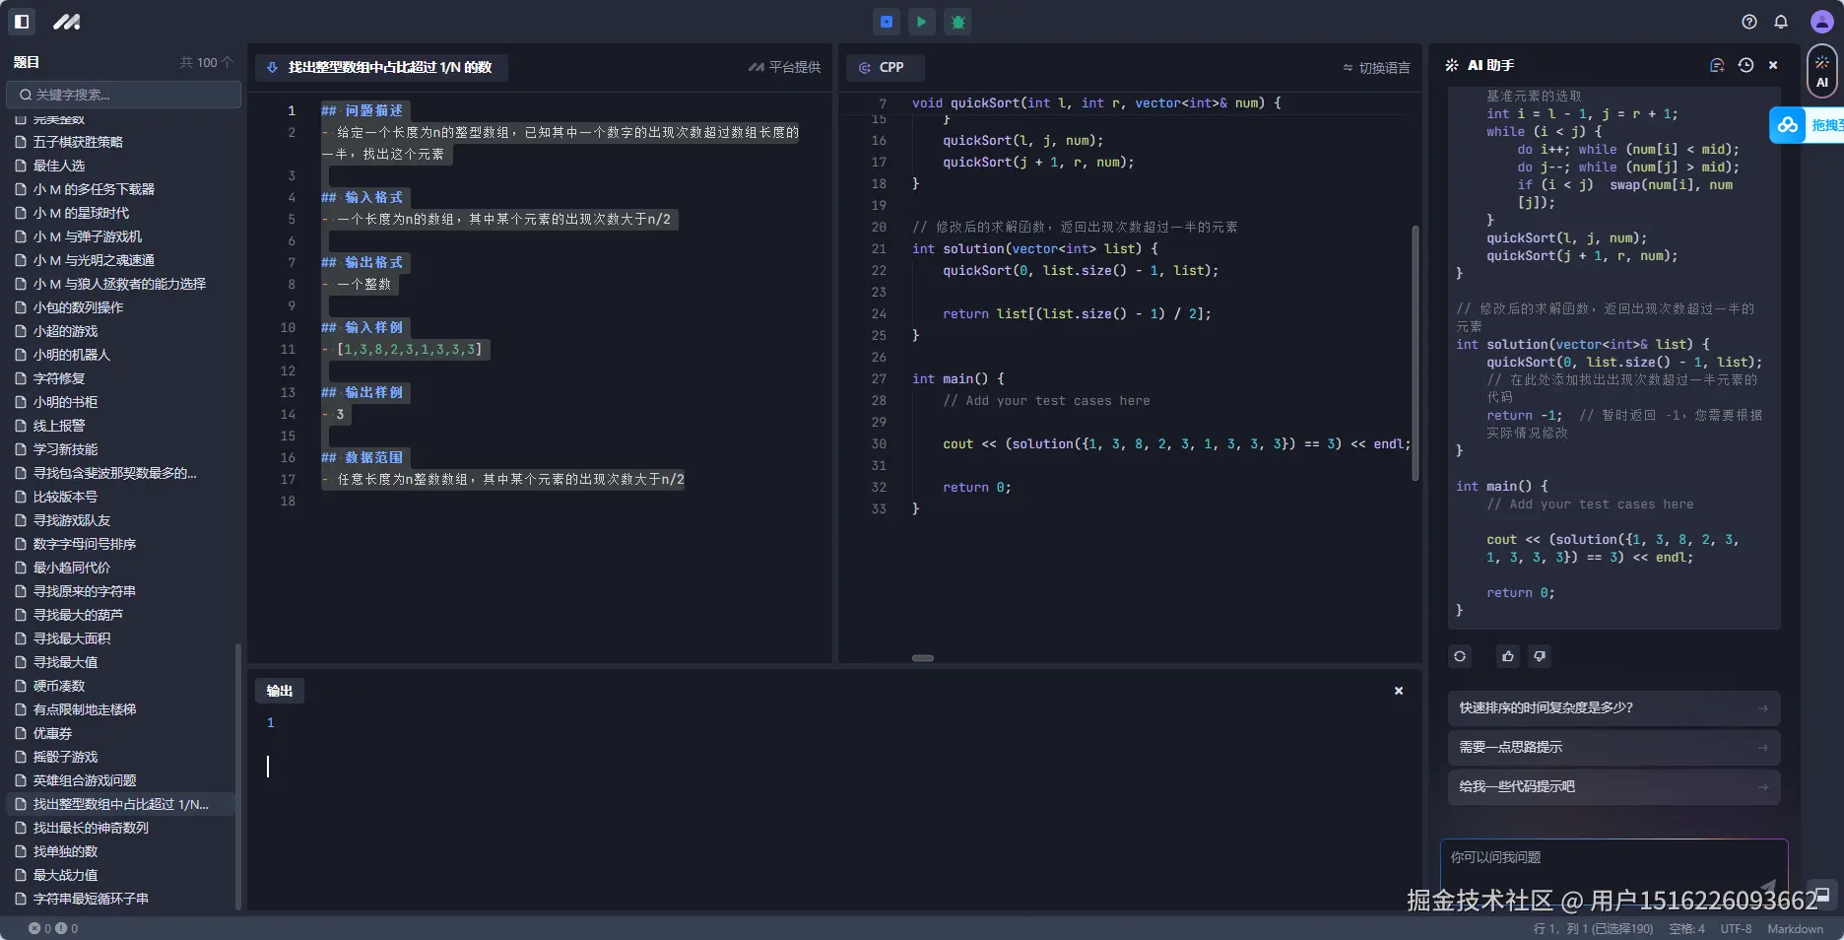Open the user avatar profile menu
Viewport: 1844px width, 940px height.
(x=1821, y=22)
